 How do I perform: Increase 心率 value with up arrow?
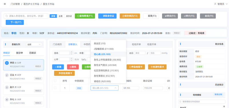(71, 58)
